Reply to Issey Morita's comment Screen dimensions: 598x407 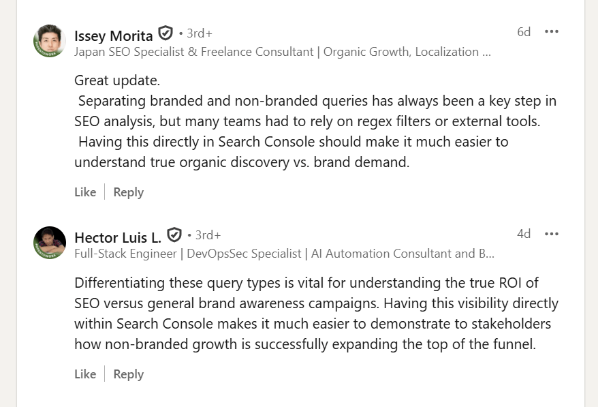[128, 192]
